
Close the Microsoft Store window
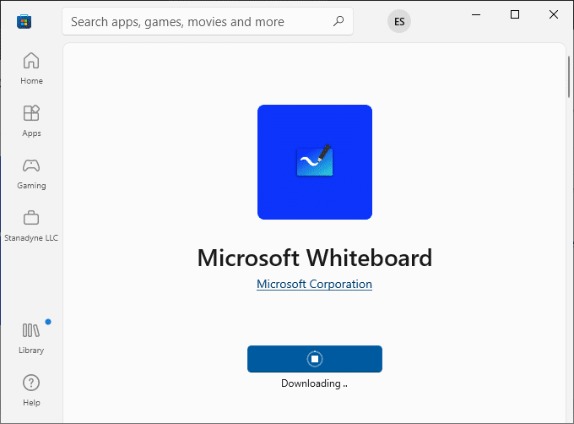[554, 14]
